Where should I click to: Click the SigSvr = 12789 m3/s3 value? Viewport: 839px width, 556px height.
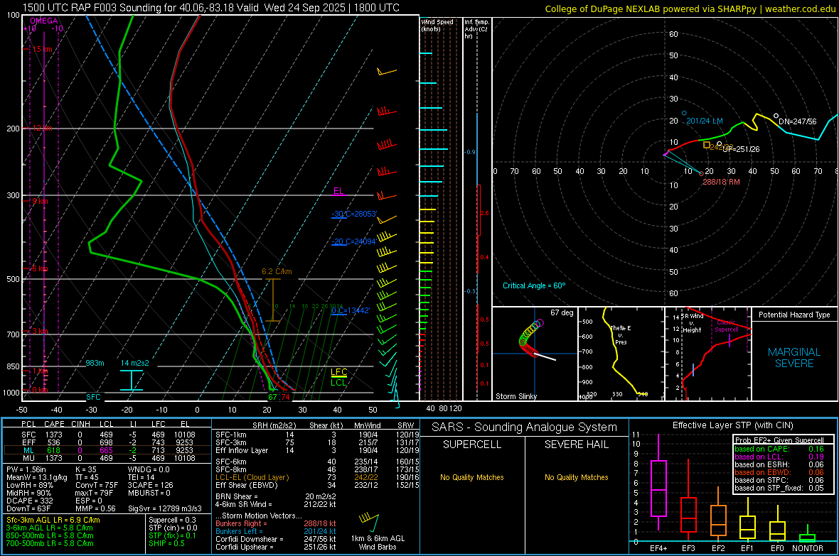(165, 508)
